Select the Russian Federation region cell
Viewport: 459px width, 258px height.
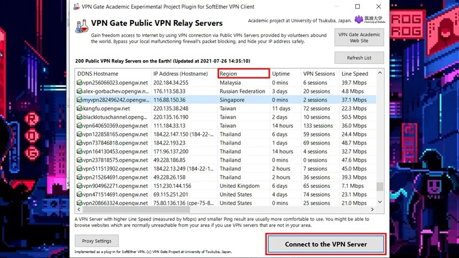coord(242,91)
